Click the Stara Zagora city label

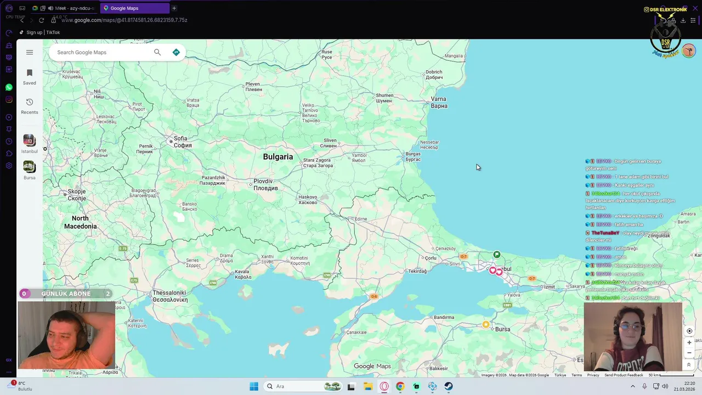coord(318,163)
